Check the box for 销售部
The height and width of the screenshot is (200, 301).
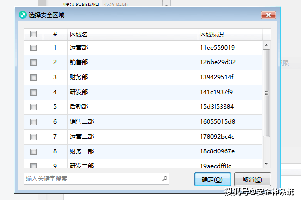[x=33, y=62]
